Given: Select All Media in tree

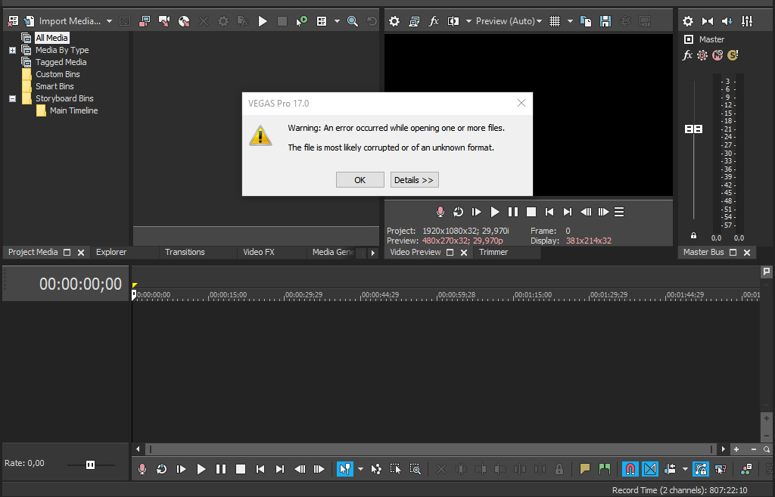Looking at the screenshot, I should [x=52, y=38].
